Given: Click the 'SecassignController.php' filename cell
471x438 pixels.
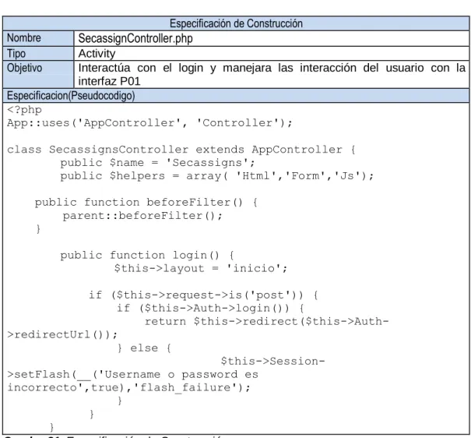Looking at the screenshot, I should click(x=272, y=38).
